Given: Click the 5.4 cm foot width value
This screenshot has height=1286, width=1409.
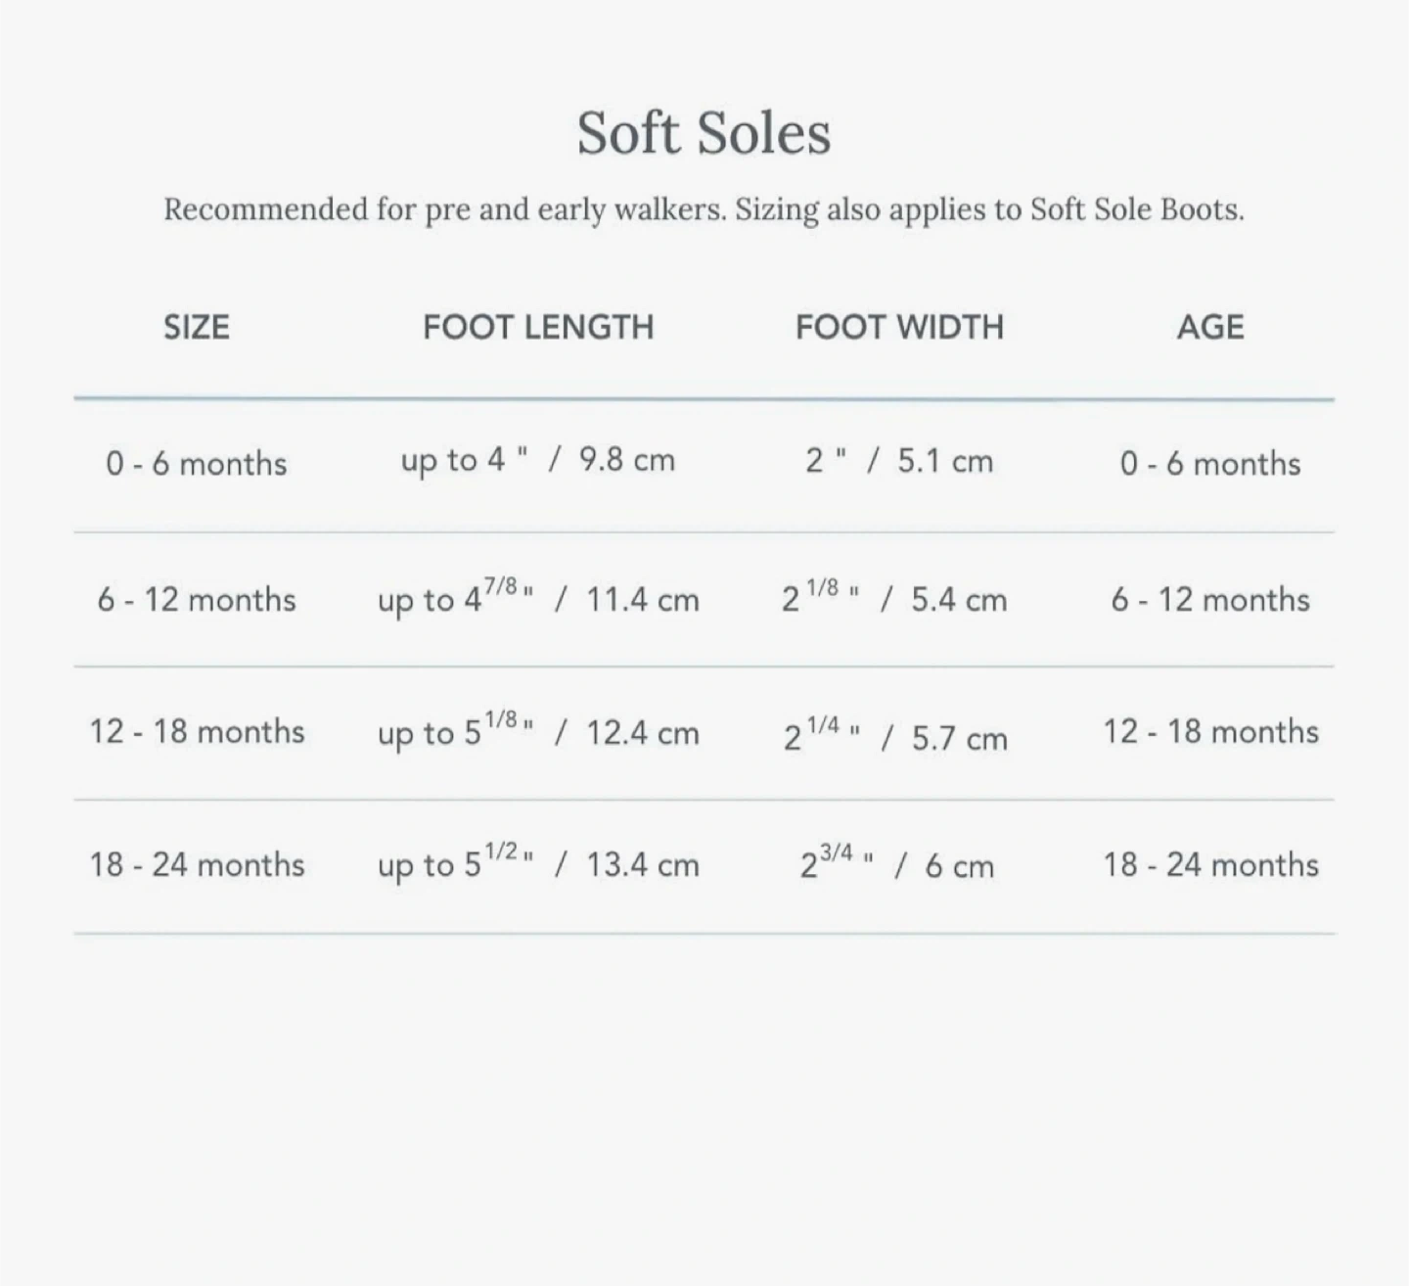Looking at the screenshot, I should click(x=959, y=600).
